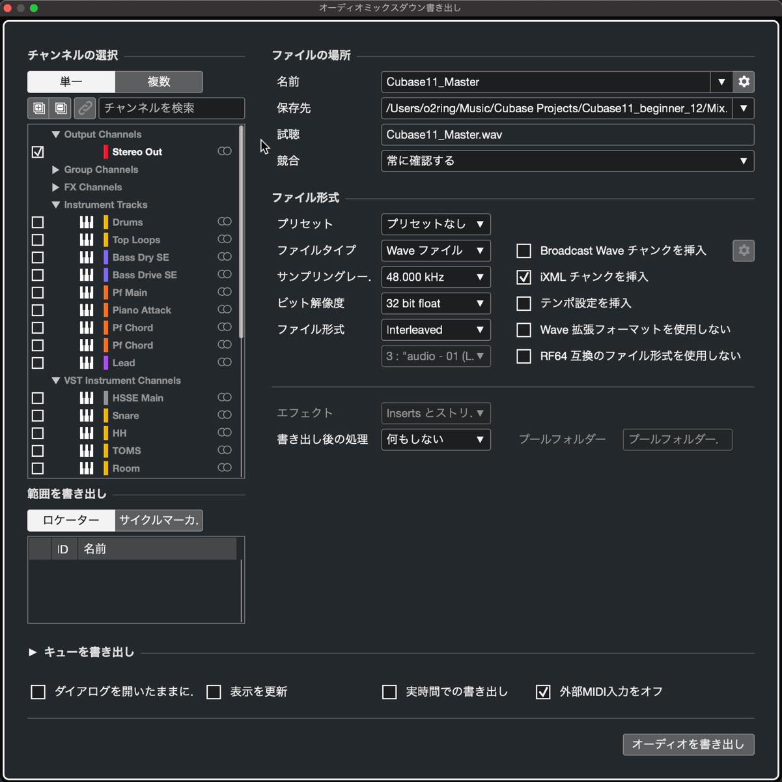
Task: Check RF64 互換のファイル形式を使用しない
Action: click(x=524, y=356)
